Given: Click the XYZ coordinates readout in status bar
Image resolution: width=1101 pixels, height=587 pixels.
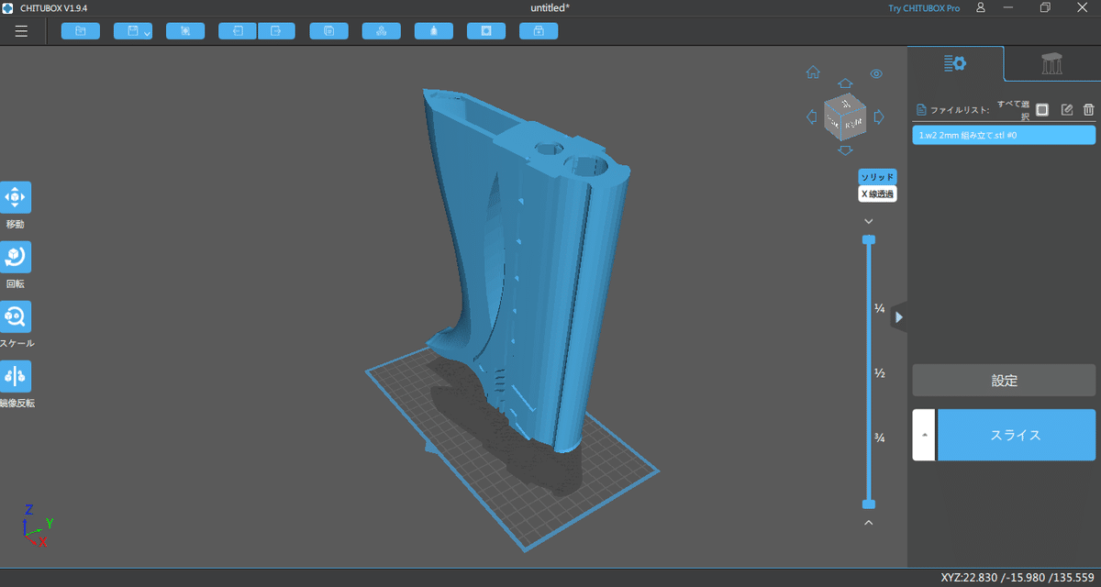Looking at the screenshot, I should (1017, 578).
